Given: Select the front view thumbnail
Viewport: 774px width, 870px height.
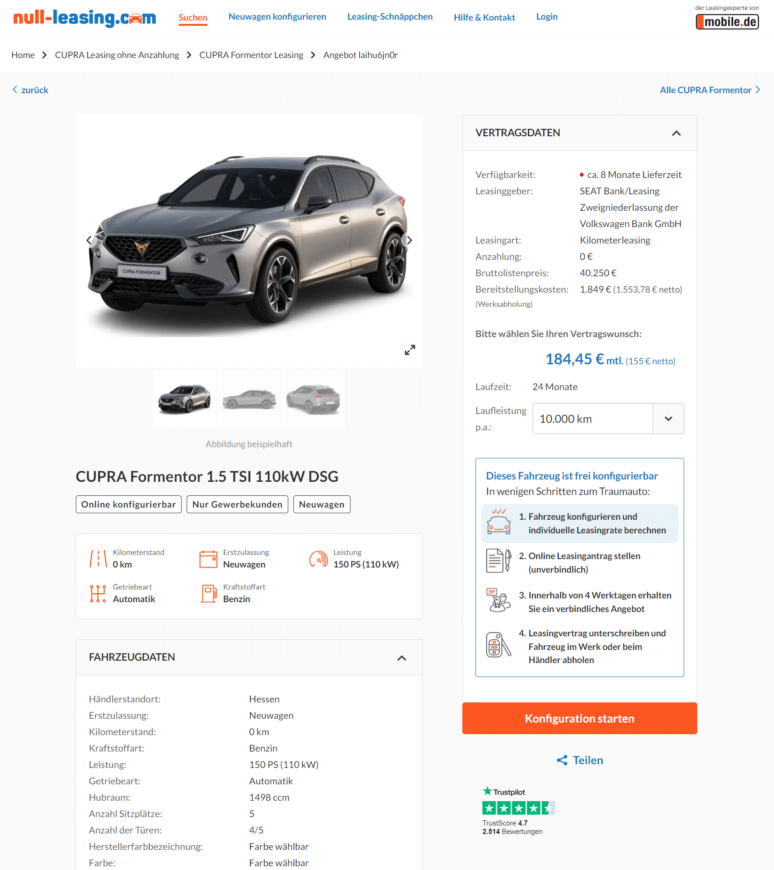Looking at the screenshot, I should pyautogui.click(x=185, y=398).
